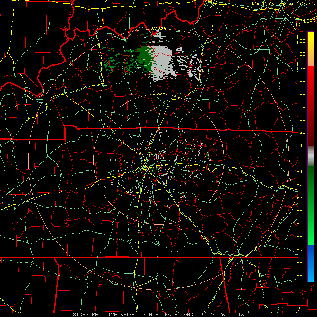Click the -40 value on the velocity scale

tap(301, 211)
